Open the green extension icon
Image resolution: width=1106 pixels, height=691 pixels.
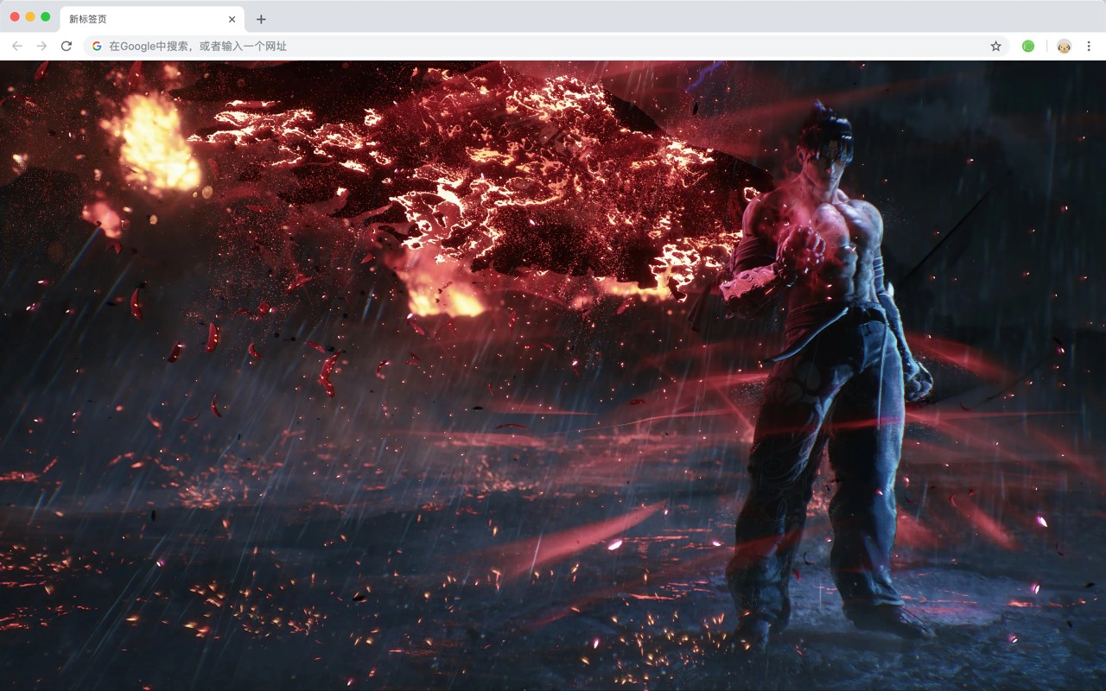click(x=1028, y=46)
